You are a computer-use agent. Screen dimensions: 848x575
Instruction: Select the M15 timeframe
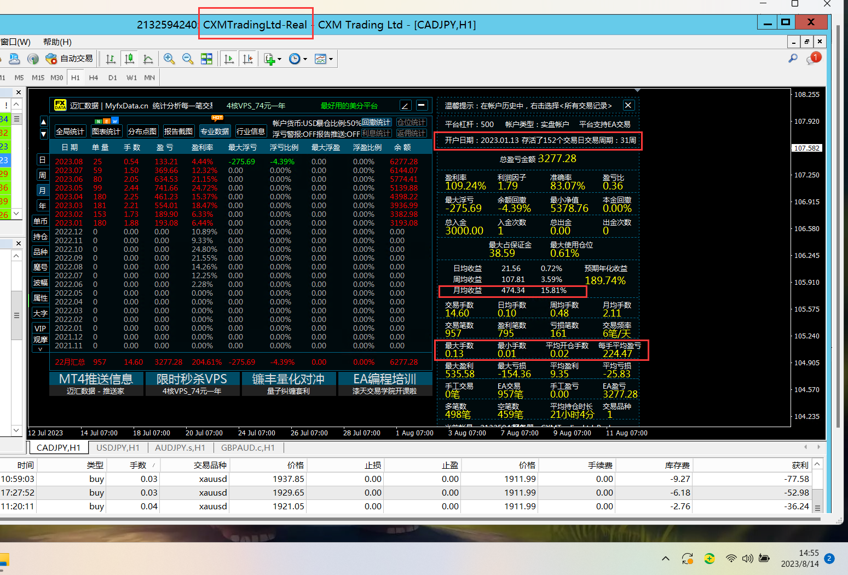(38, 78)
